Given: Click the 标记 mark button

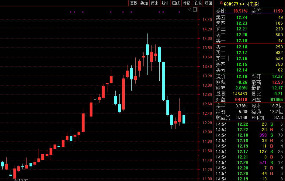Looking at the screenshot, I should 186,3.
